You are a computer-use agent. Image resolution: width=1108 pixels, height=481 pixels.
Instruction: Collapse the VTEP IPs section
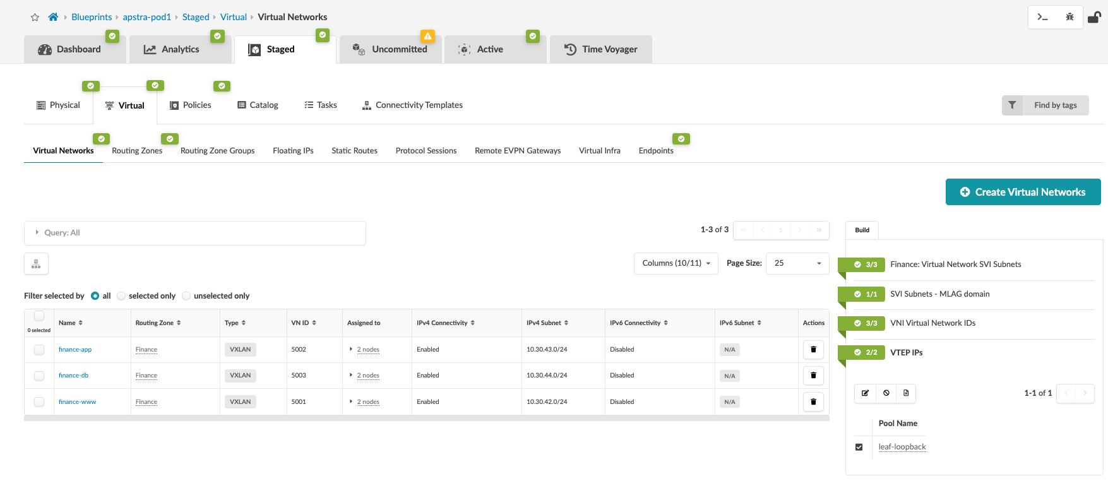tap(906, 353)
